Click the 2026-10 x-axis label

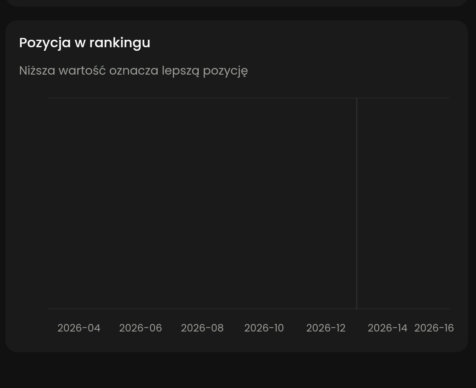coord(264,328)
